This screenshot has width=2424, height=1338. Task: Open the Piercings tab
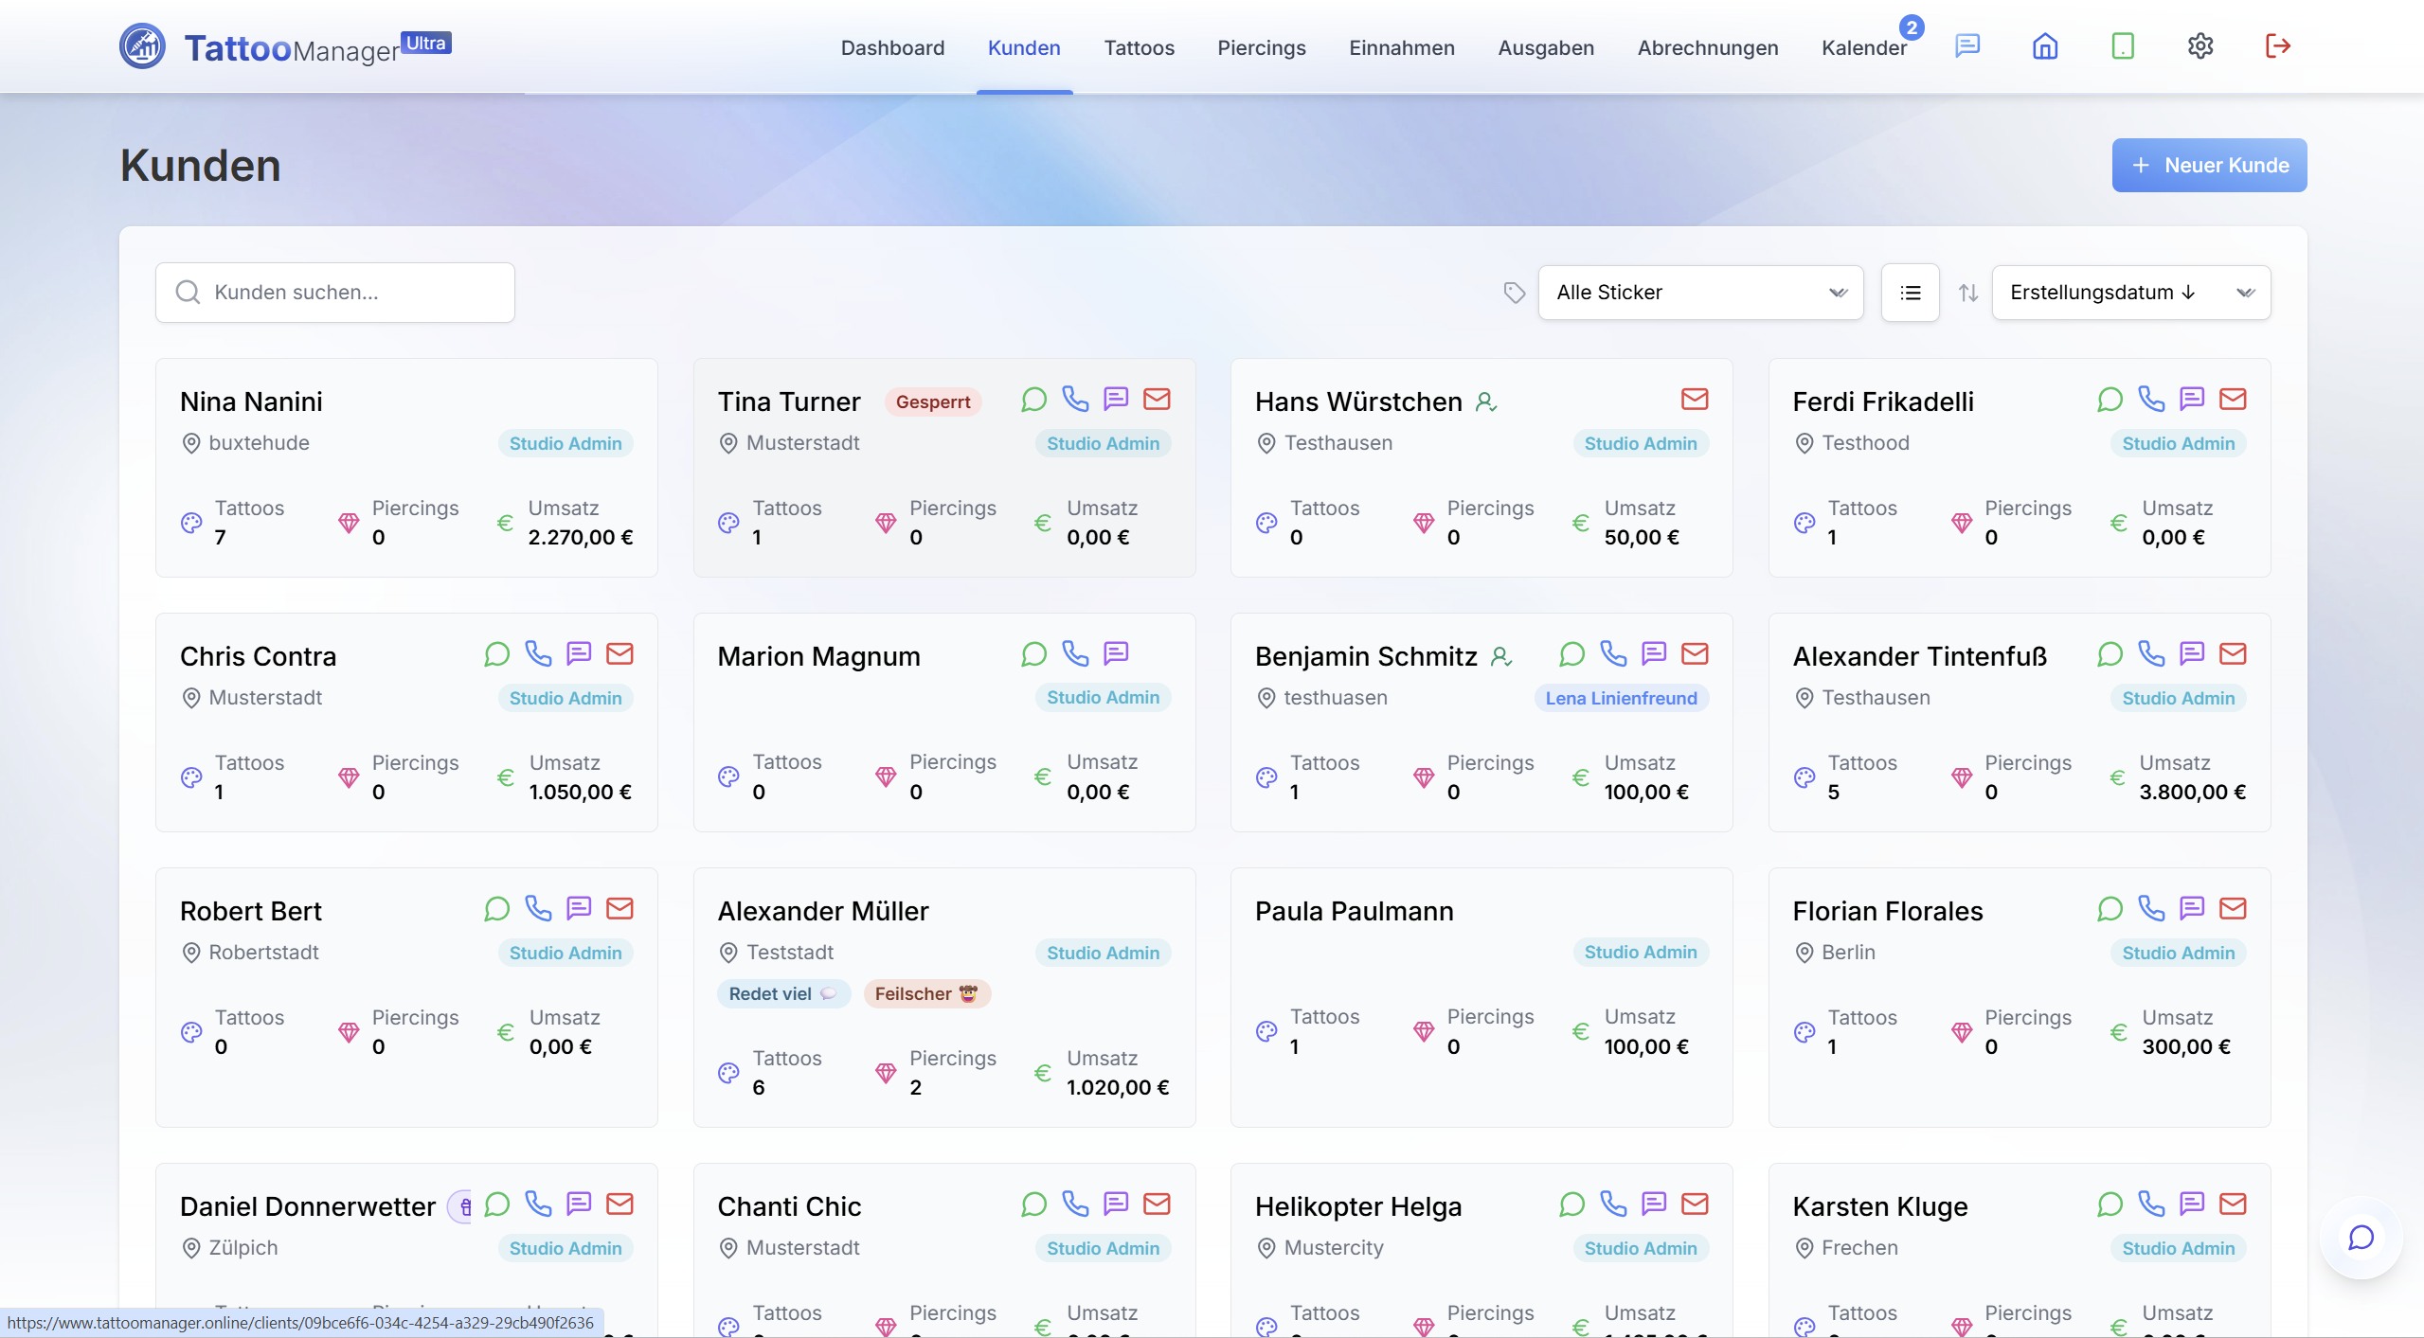point(1261,47)
